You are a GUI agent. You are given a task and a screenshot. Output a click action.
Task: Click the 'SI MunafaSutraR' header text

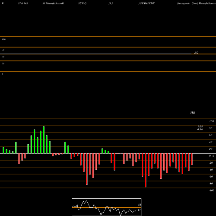pyautogui.click(x=53, y=3)
